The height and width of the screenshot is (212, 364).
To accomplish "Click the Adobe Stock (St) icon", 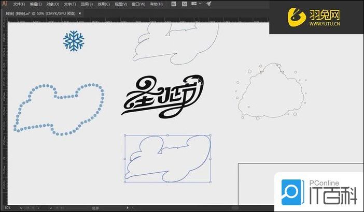I will 184,4.
